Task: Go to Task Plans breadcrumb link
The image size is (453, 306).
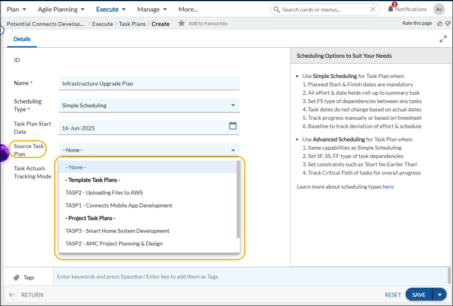Action: [x=132, y=24]
